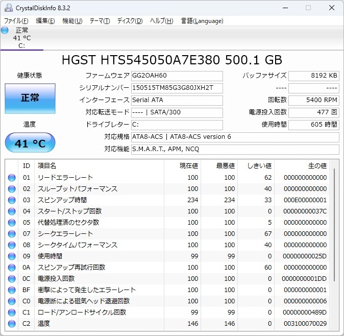
Task: Click the blue 正常 health status button
Action: tap(30, 99)
